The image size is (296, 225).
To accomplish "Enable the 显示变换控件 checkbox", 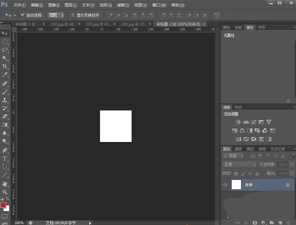I will click(x=73, y=15).
